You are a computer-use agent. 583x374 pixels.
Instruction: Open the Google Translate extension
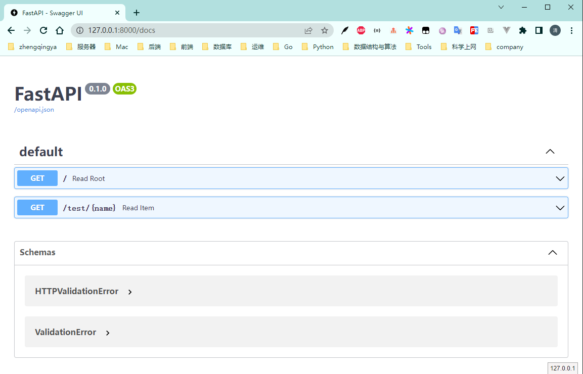458,30
